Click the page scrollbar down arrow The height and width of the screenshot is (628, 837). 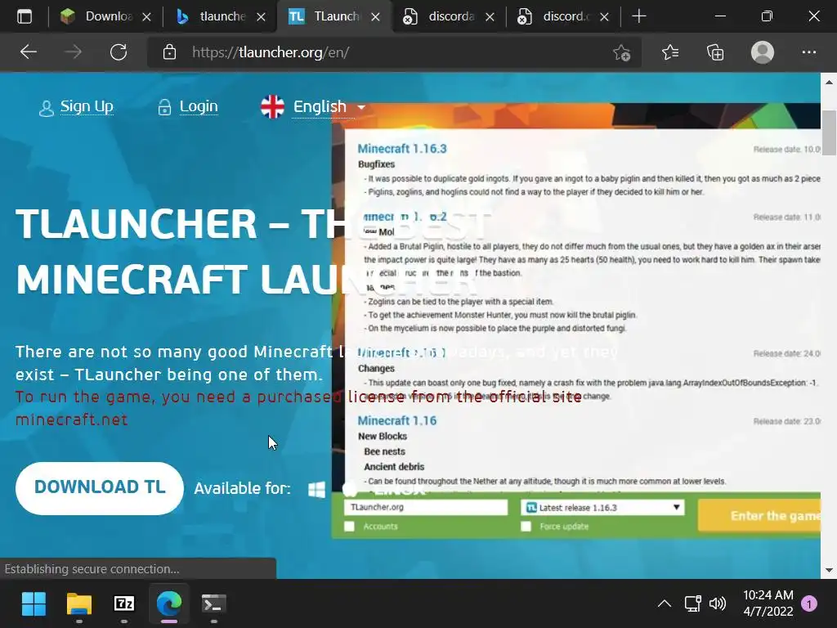829,570
